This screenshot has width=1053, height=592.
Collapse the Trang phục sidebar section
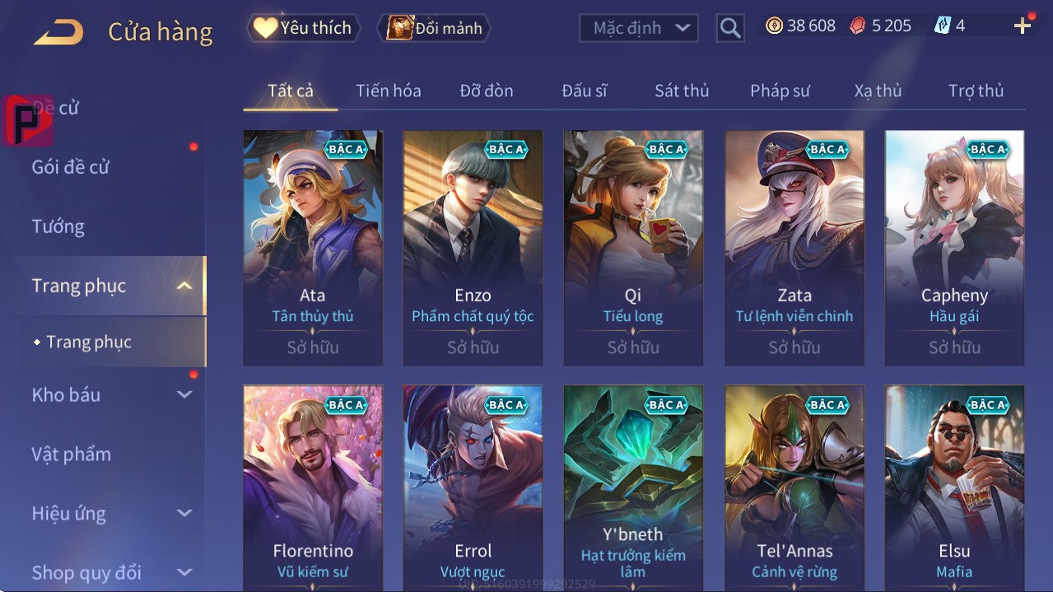click(x=184, y=286)
